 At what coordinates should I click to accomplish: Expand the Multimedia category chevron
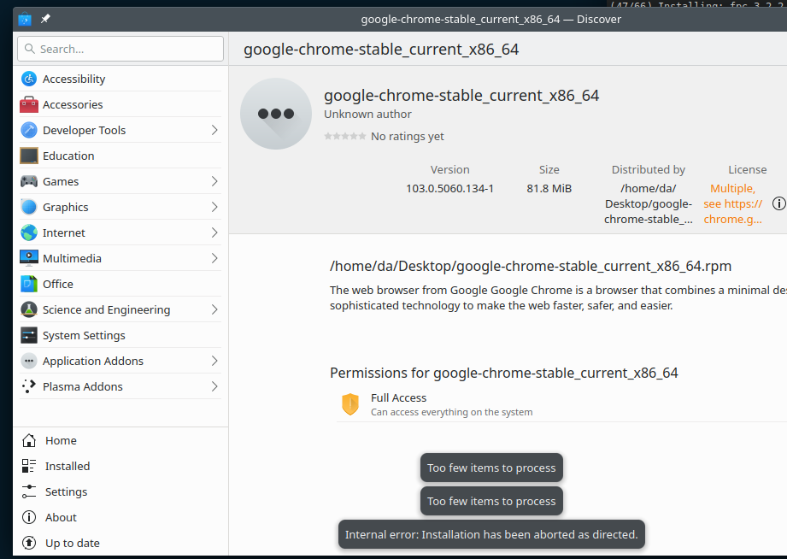tap(214, 258)
